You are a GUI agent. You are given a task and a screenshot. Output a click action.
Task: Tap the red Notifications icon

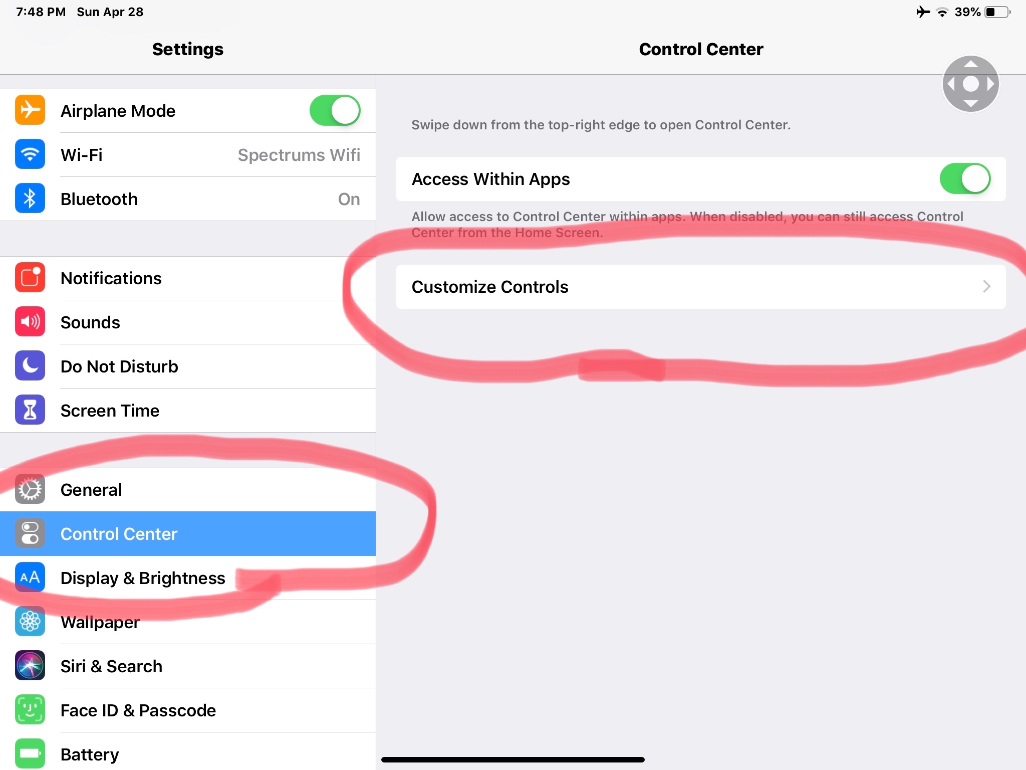[x=30, y=277]
